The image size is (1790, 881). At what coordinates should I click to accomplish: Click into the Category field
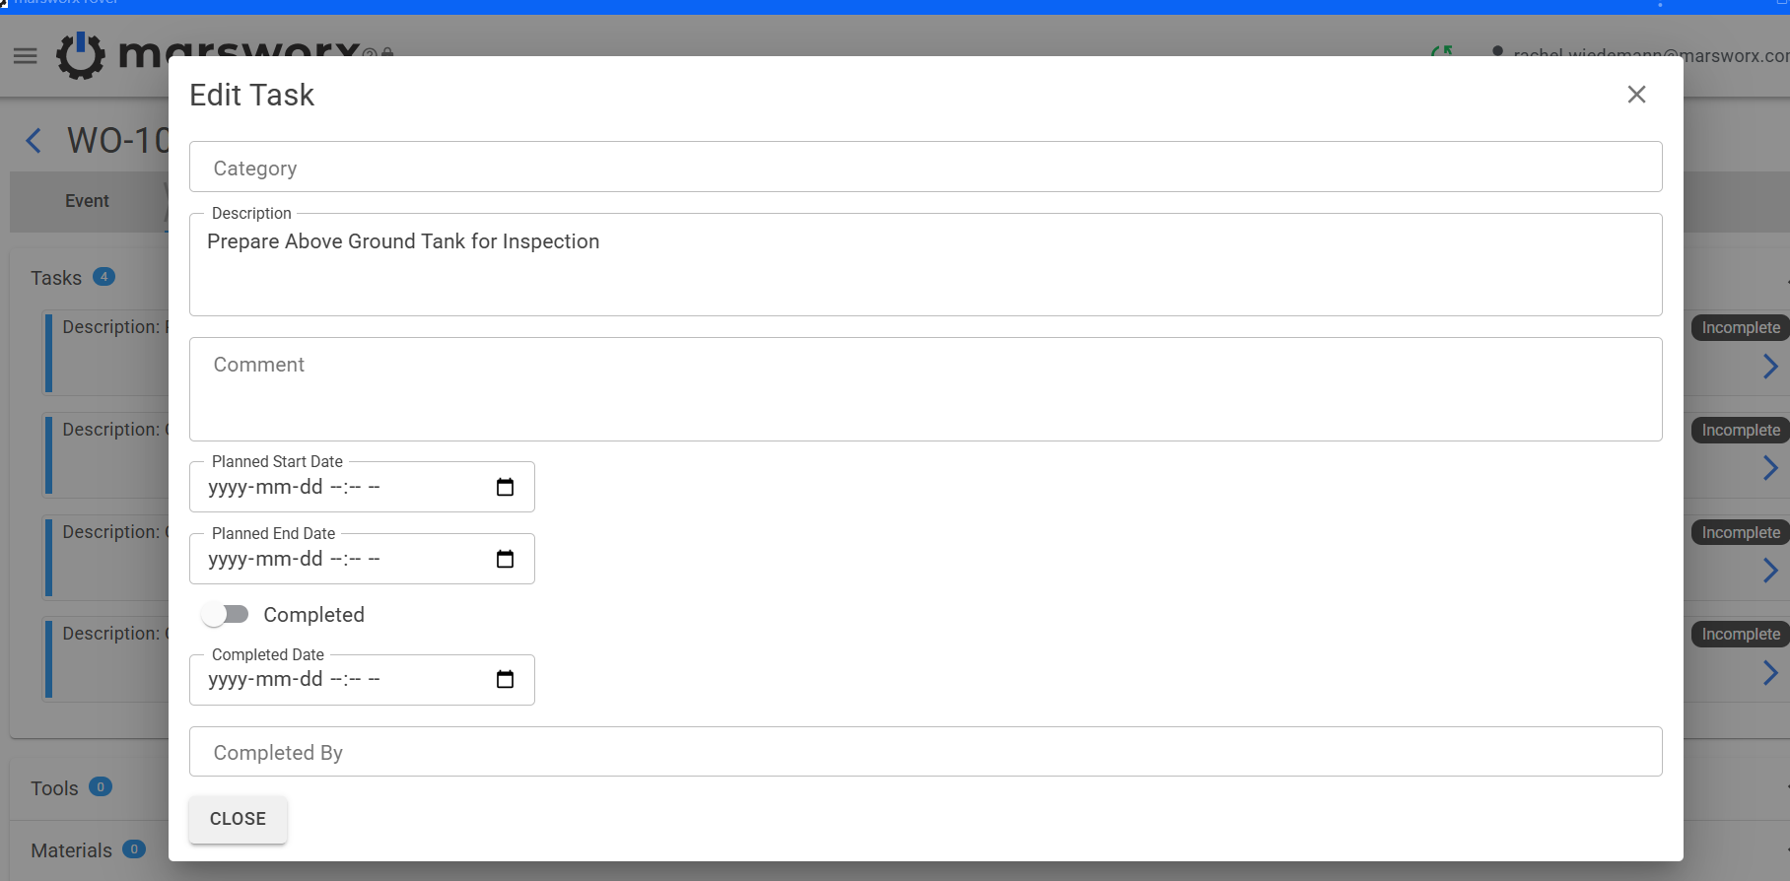pos(926,168)
